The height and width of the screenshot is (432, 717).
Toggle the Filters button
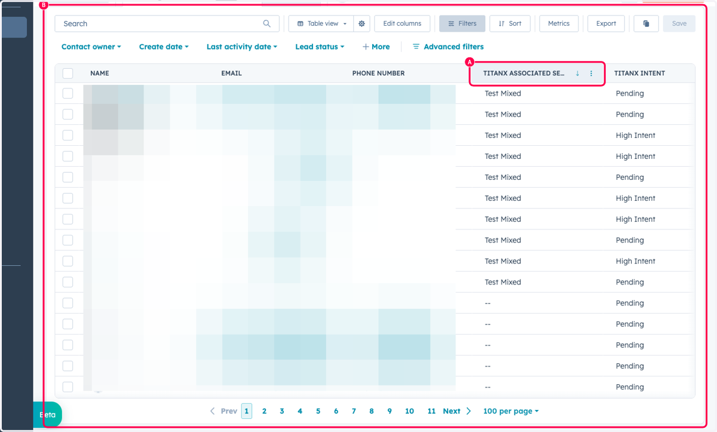click(x=462, y=23)
